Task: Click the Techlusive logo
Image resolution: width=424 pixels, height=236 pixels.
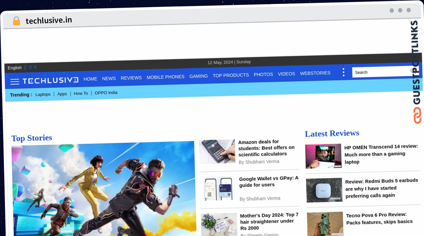Action: pos(51,80)
